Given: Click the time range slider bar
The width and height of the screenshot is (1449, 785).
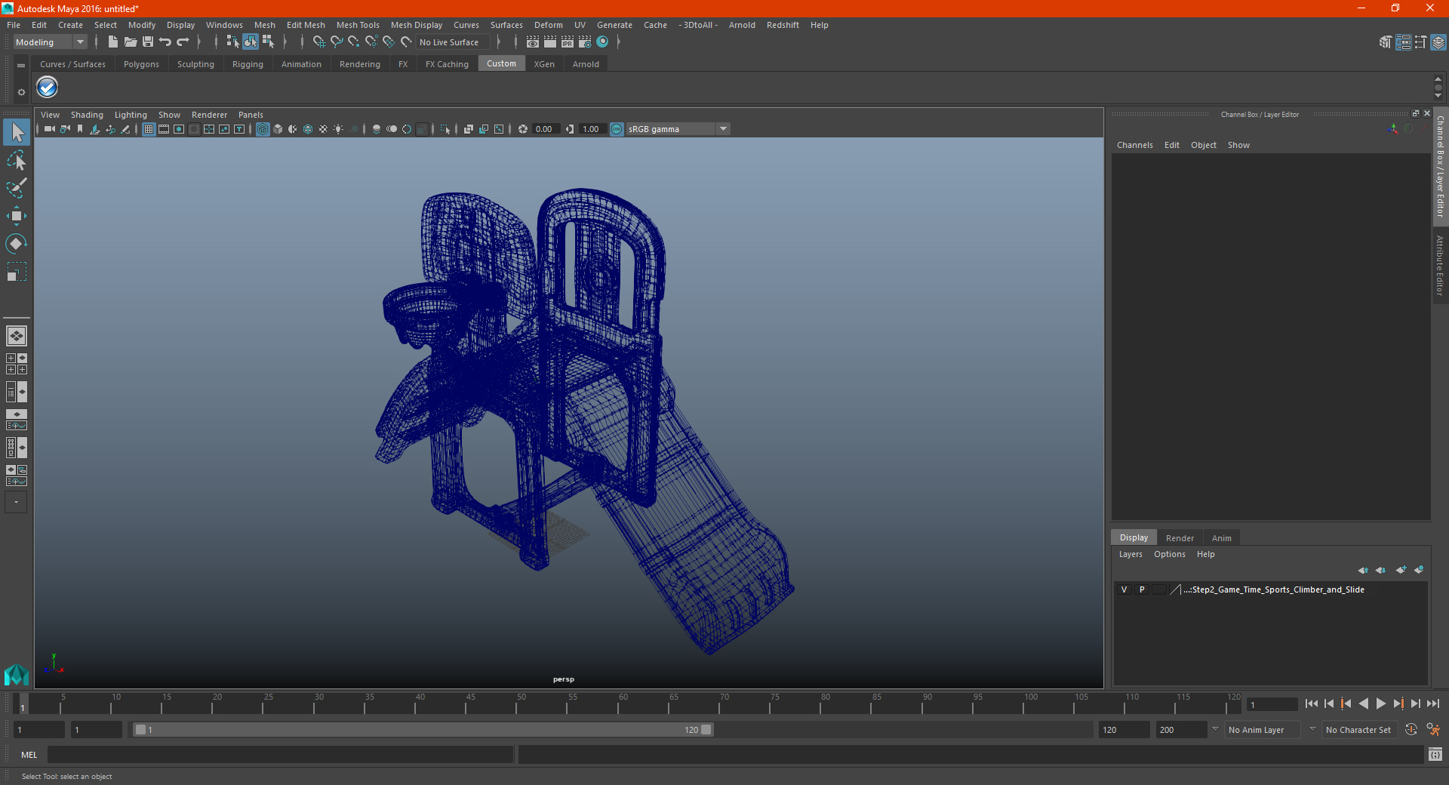Looking at the screenshot, I should click(423, 730).
